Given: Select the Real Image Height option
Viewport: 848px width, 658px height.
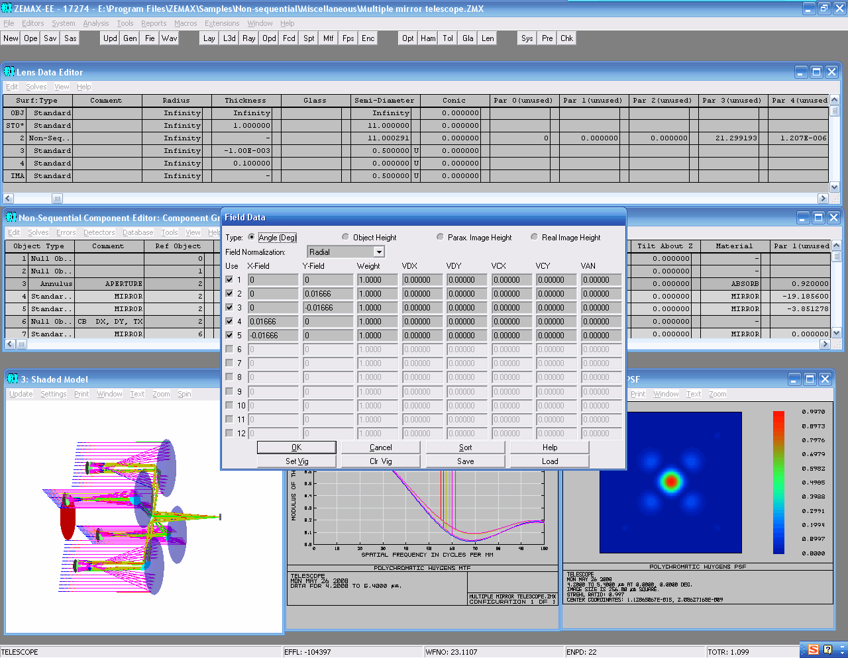Looking at the screenshot, I should pos(534,237).
